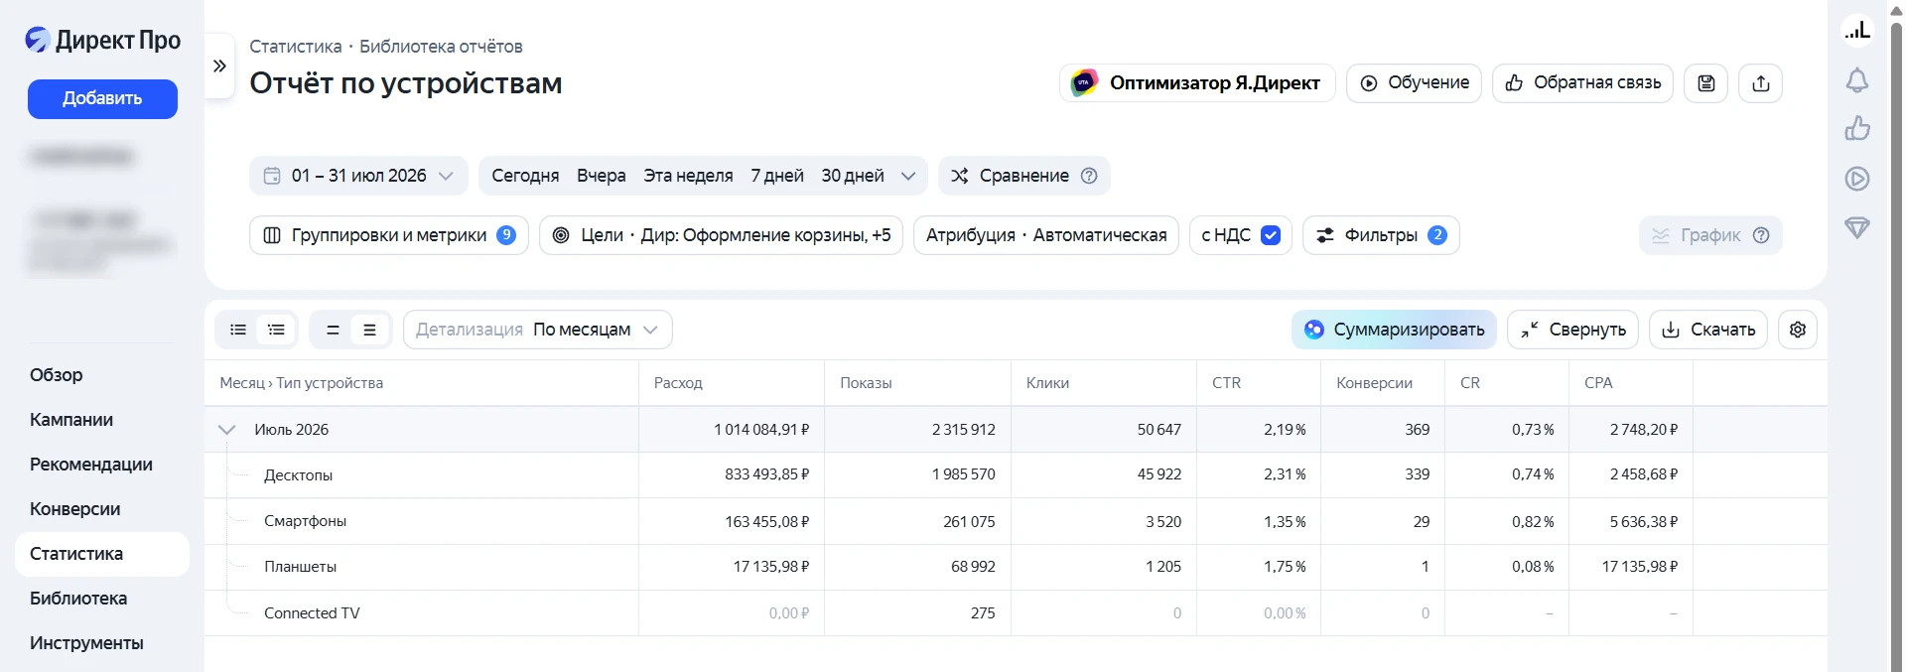This screenshot has height=672, width=1906.
Task: Click the diamond icon in right panel
Action: click(1856, 228)
